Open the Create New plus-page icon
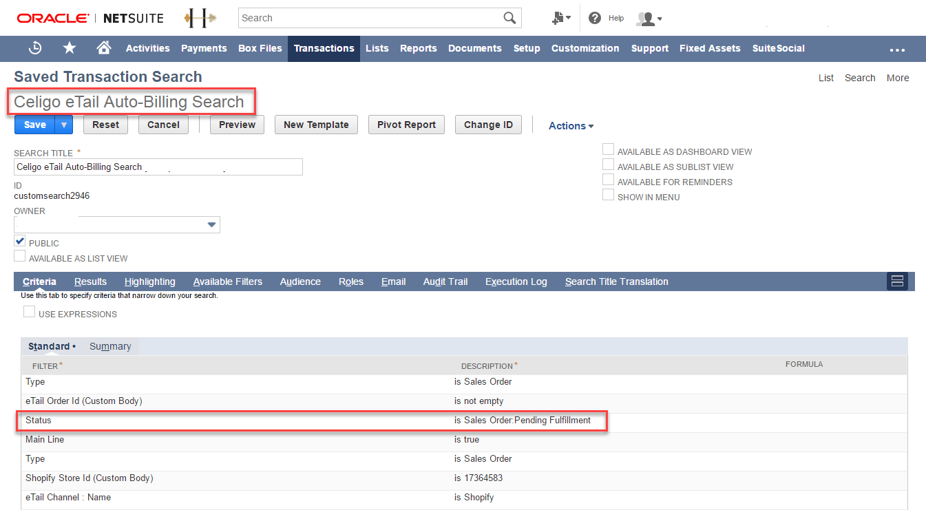This screenshot has width=926, height=510. point(561,19)
